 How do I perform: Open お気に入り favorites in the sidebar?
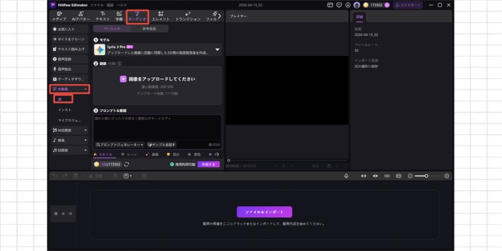pos(70,29)
